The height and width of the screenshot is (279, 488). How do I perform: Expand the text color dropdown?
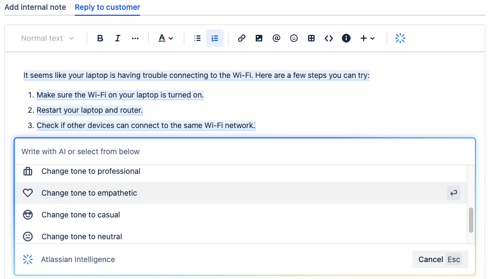click(165, 38)
